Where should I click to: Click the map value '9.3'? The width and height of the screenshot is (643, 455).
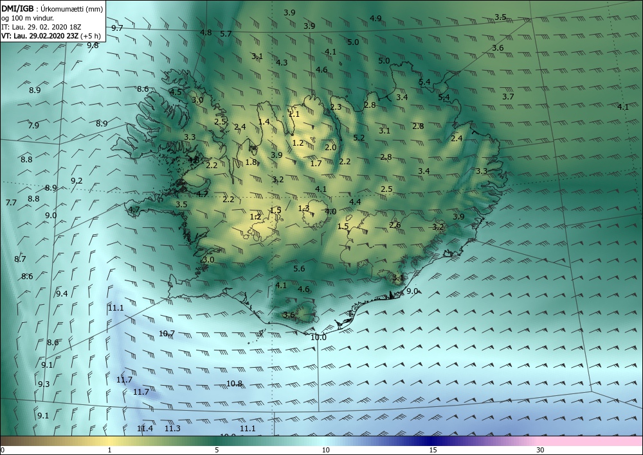coord(44,384)
